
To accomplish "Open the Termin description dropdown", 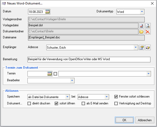I will [x=148, y=74].
